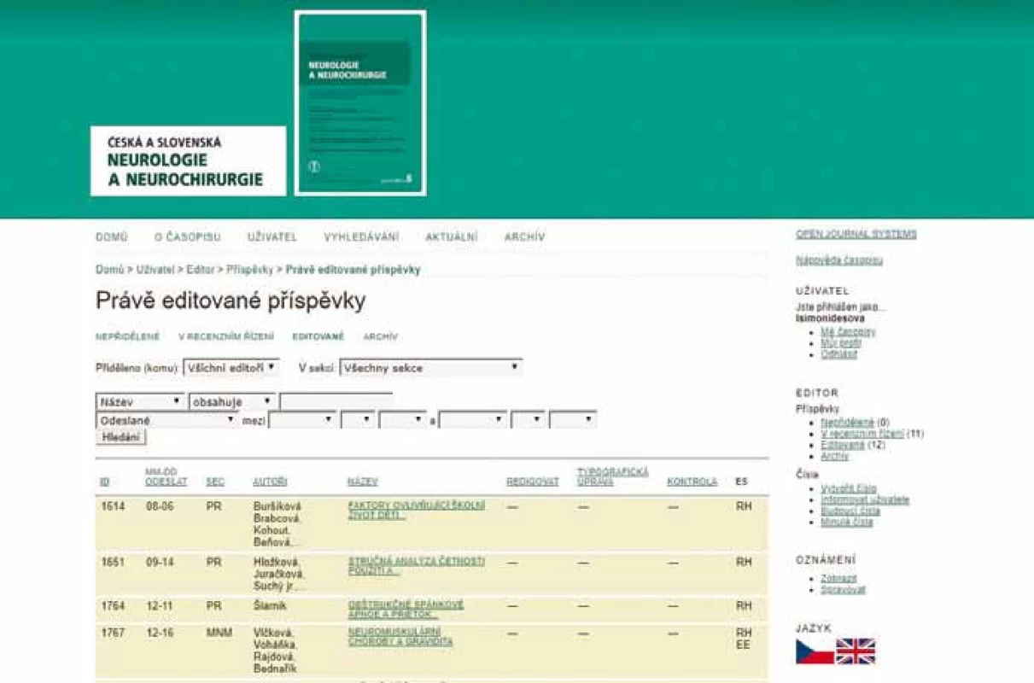Switch to ARCHIV tab under page title
1034x683 pixels.
381,337
